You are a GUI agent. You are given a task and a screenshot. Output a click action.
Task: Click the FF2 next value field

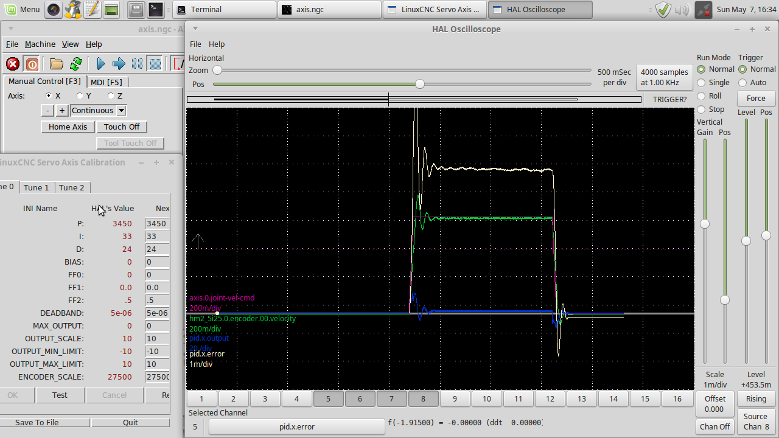[157, 300]
